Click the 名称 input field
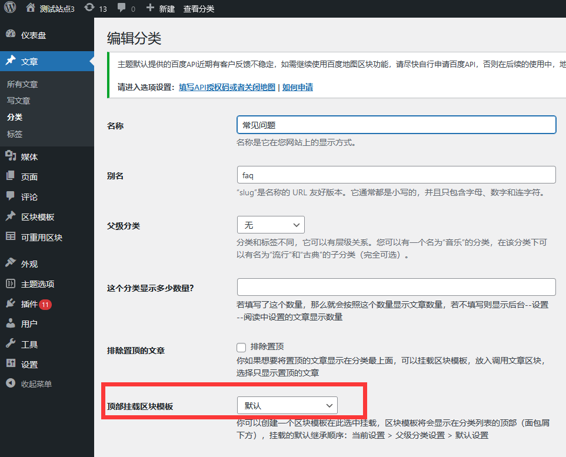Screen dimensions: 566x457 tap(396, 125)
